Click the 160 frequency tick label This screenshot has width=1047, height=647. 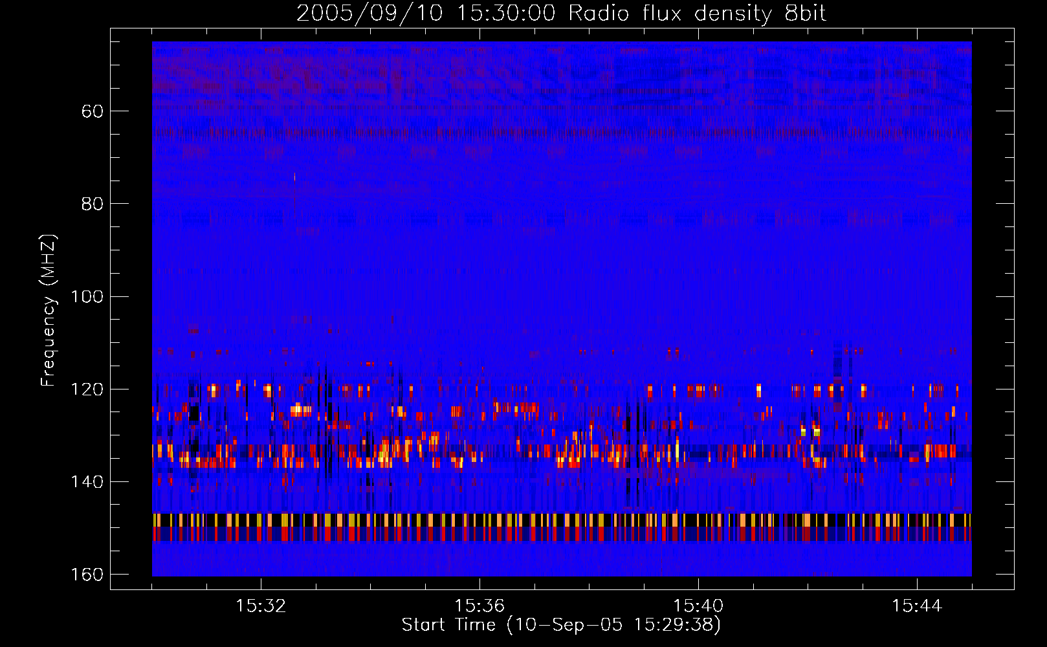87,575
